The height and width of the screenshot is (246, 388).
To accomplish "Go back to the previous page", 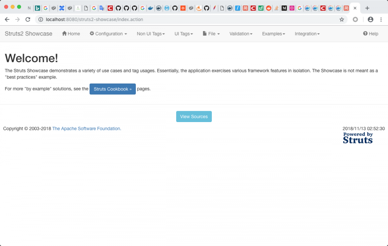I will [x=7, y=19].
